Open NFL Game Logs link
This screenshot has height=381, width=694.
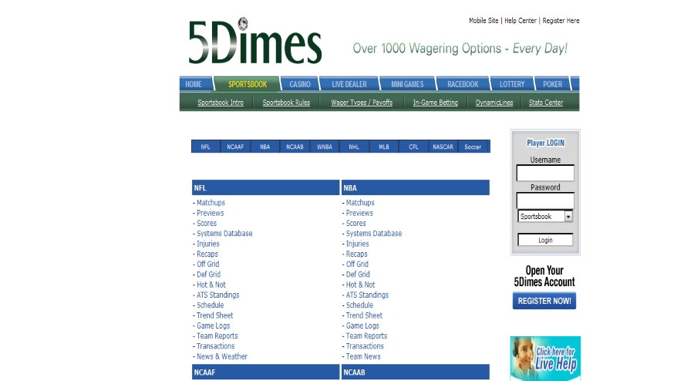[x=214, y=325]
